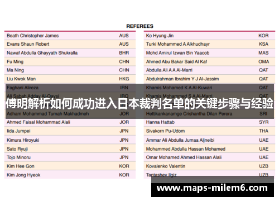The width and height of the screenshot is (279, 202).
Task: Click the SRI country code
Action: 263,114
